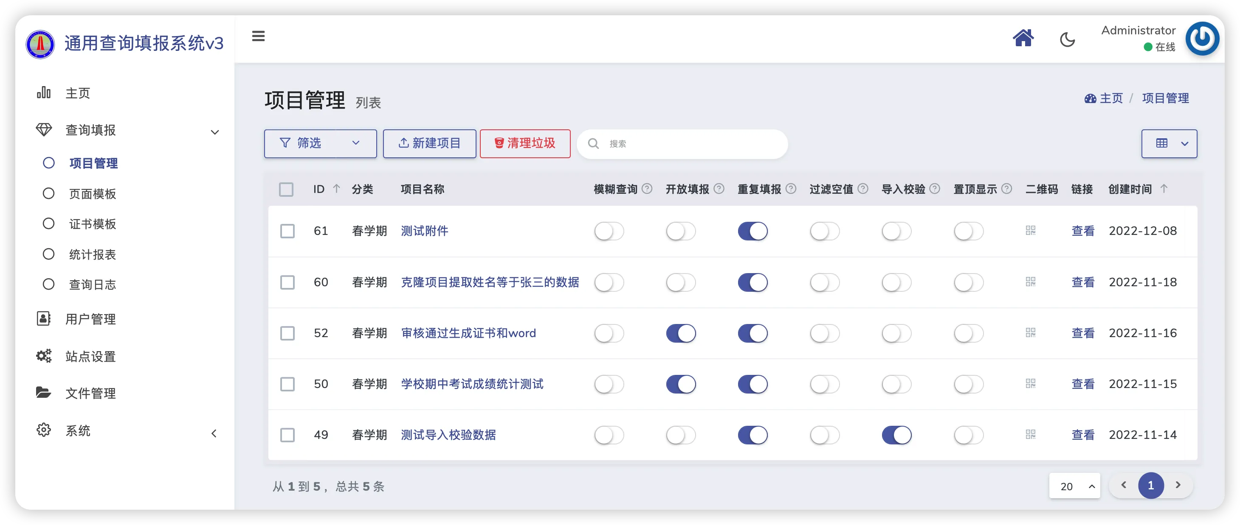Enable 置顶显示 toggle for project 50

pyautogui.click(x=969, y=384)
